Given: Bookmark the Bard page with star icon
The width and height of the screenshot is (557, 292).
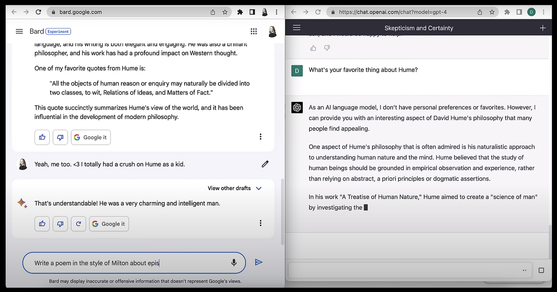Looking at the screenshot, I should (225, 12).
